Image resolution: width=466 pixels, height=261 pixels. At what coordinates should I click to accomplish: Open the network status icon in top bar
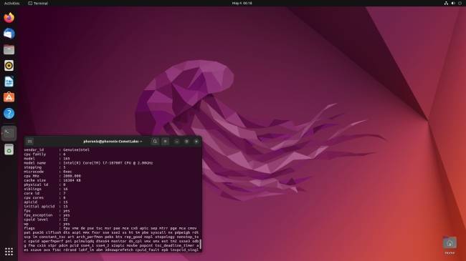(x=446, y=4)
